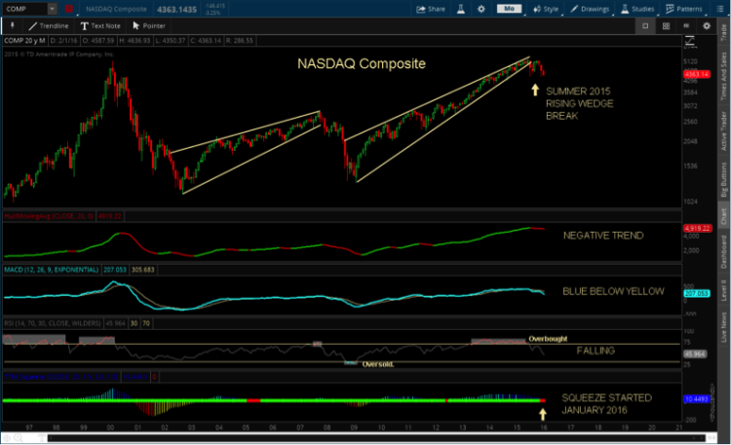731x445 pixels.
Task: Click the crosshair icon at bottom left
Action: coord(7,438)
